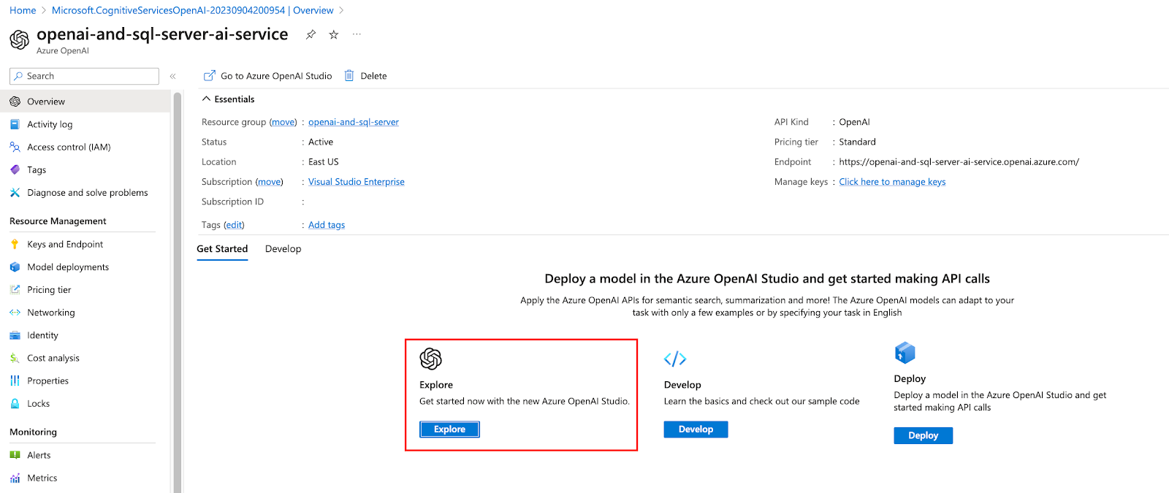Collapse the Essentials section

point(229,99)
